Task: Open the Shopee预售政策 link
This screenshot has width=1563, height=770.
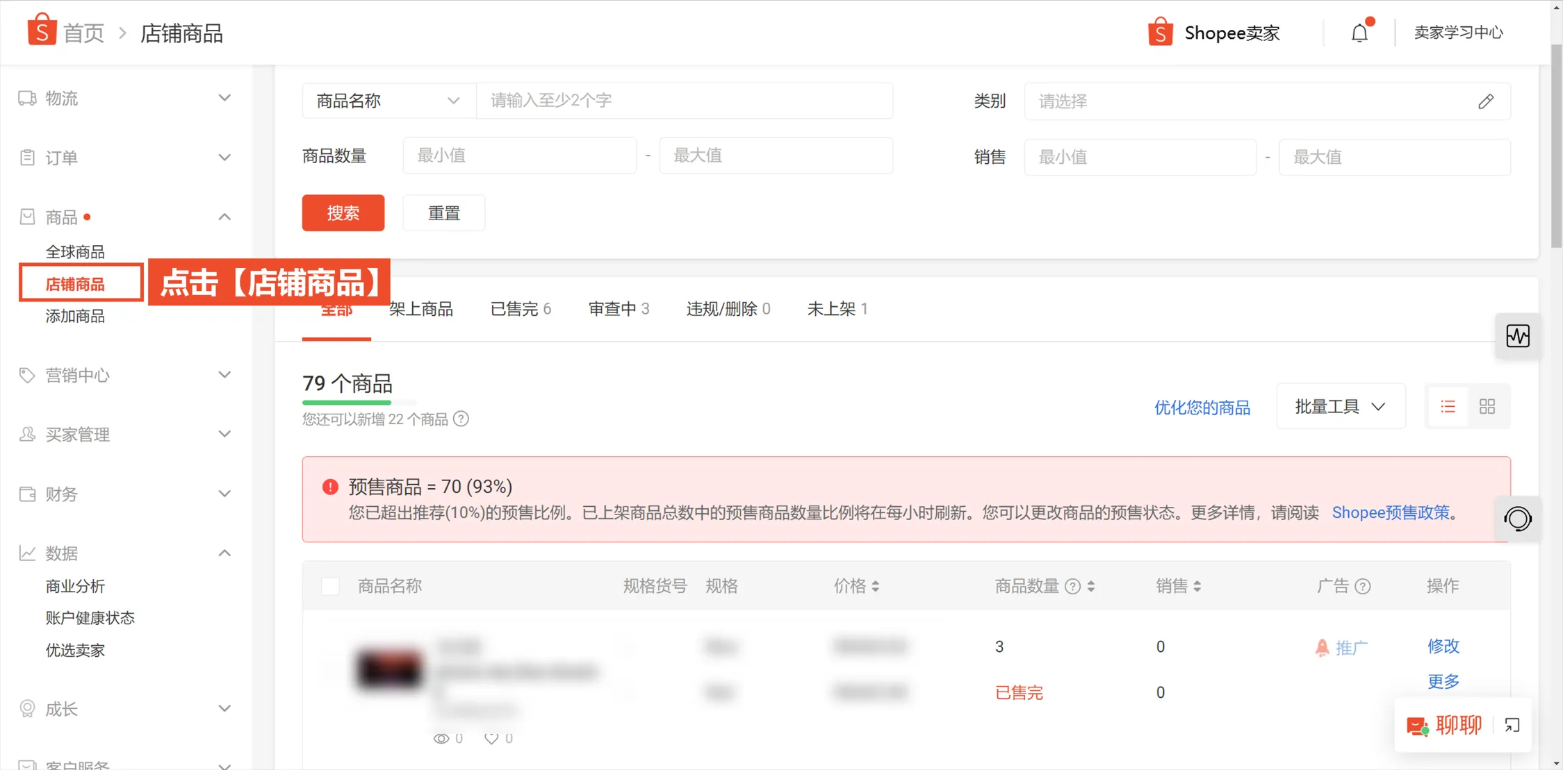Action: pyautogui.click(x=1391, y=512)
